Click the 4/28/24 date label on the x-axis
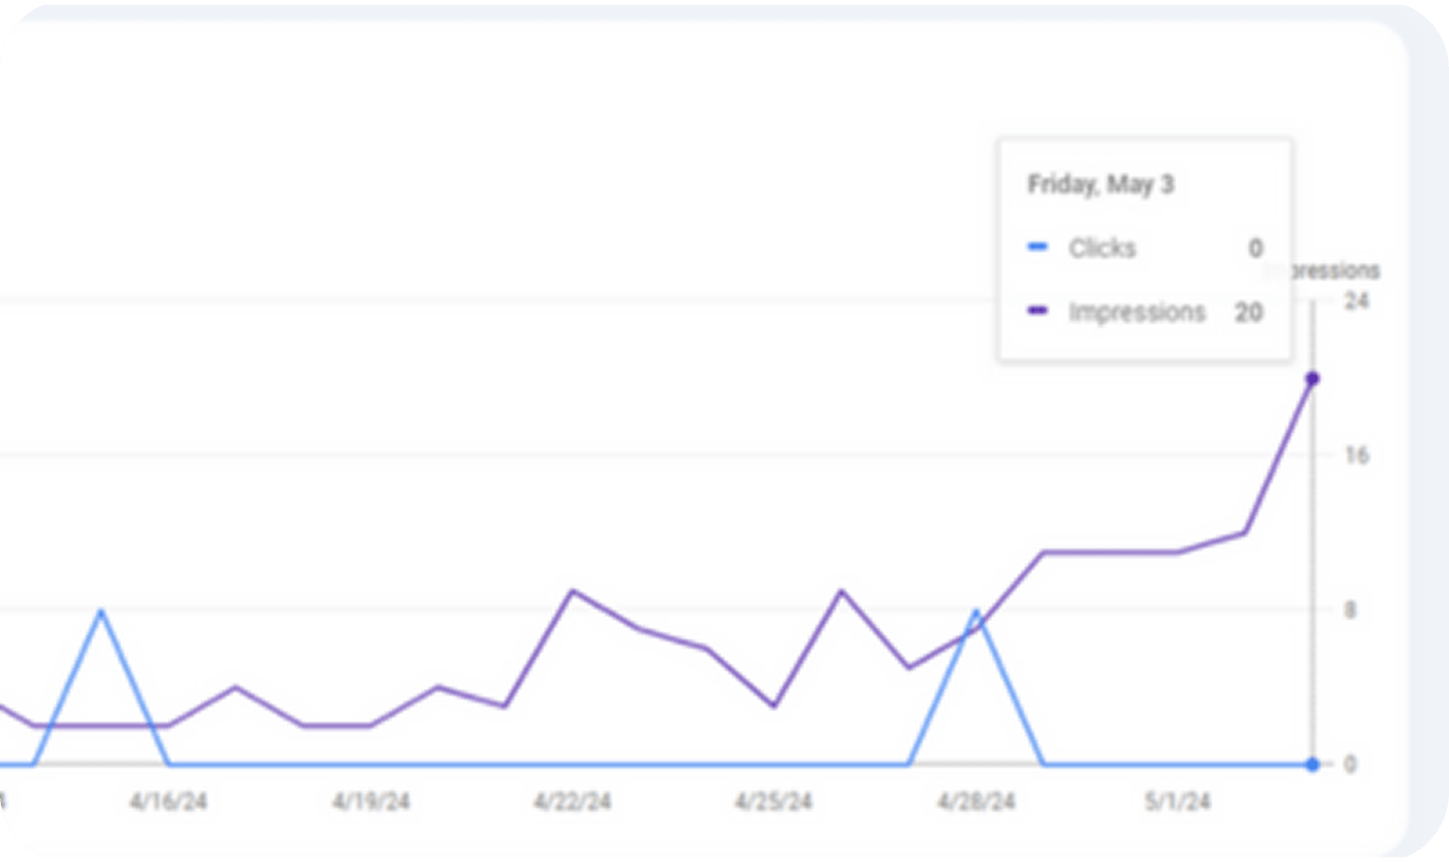The image size is (1449, 862). pyautogui.click(x=976, y=802)
